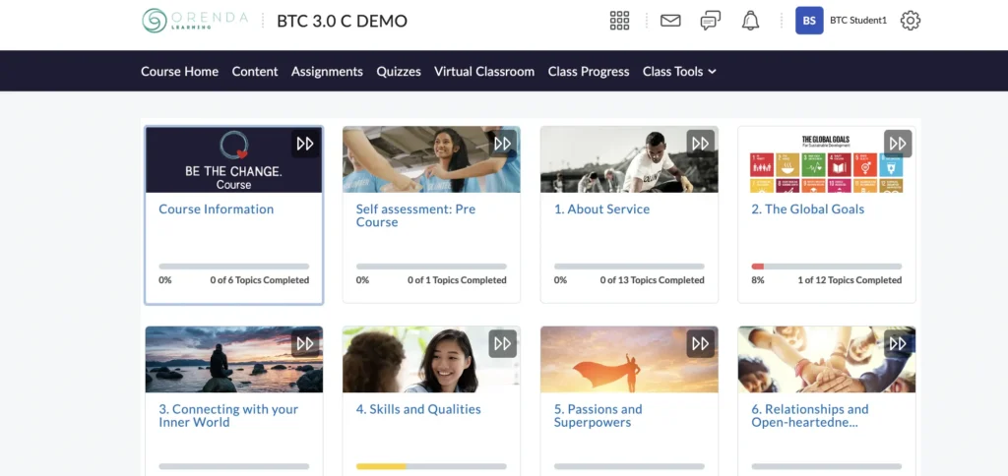Image resolution: width=1008 pixels, height=476 pixels.
Task: Open the course selector grid icon
Action: pos(619,21)
